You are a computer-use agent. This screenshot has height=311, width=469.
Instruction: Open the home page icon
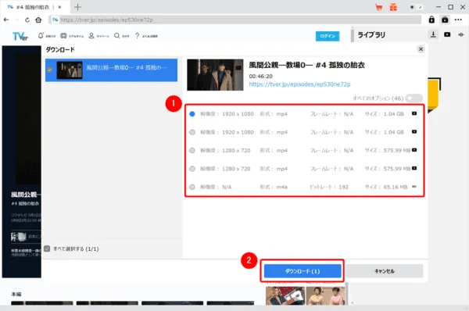tap(38, 20)
